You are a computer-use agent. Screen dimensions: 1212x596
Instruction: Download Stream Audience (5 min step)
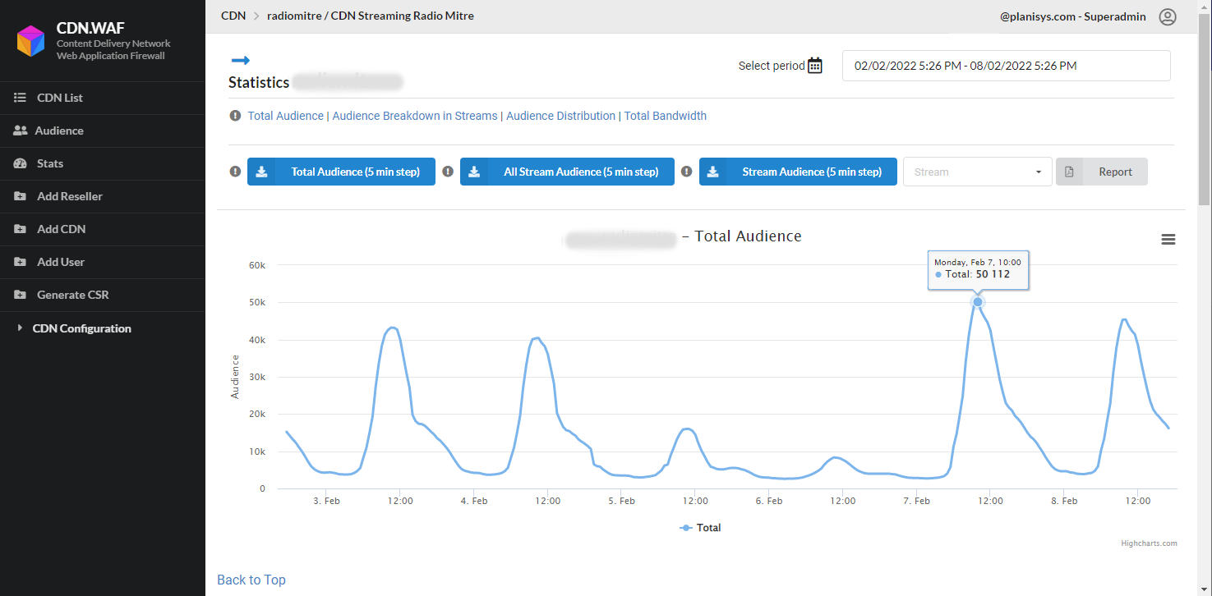point(798,172)
